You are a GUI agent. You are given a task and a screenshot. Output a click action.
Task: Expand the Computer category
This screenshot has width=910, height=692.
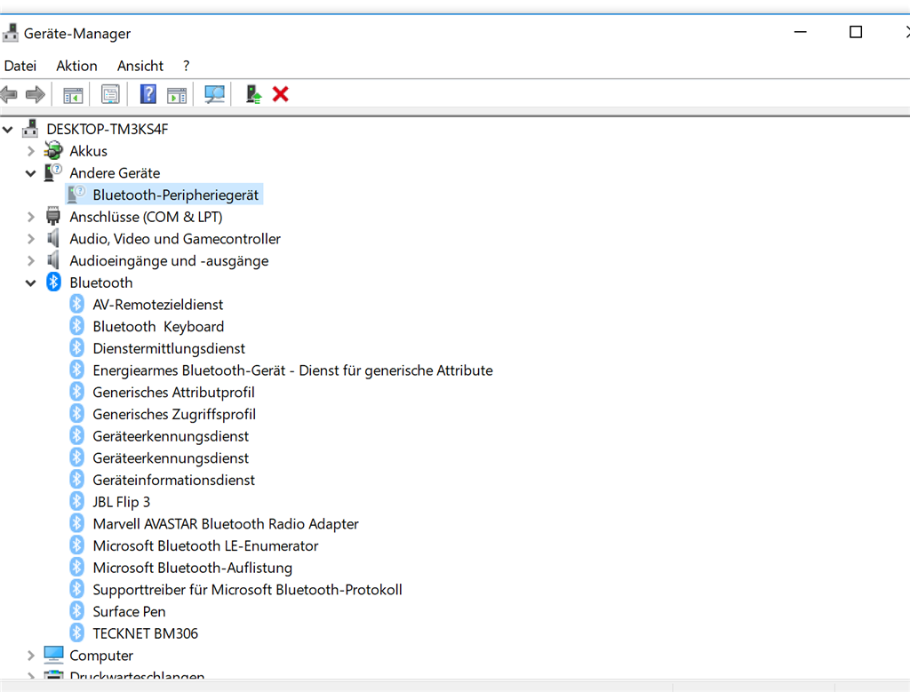click(31, 656)
